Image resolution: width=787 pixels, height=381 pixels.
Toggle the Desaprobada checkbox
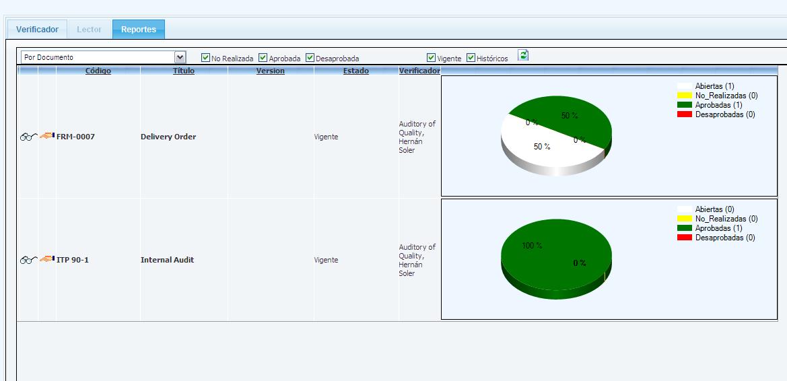coord(310,58)
